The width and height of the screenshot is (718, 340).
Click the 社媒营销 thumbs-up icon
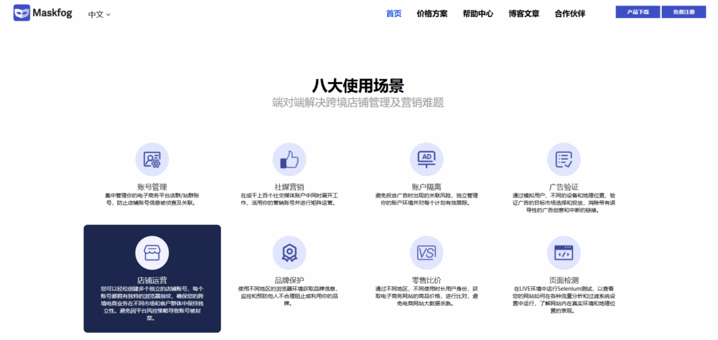[290, 159]
